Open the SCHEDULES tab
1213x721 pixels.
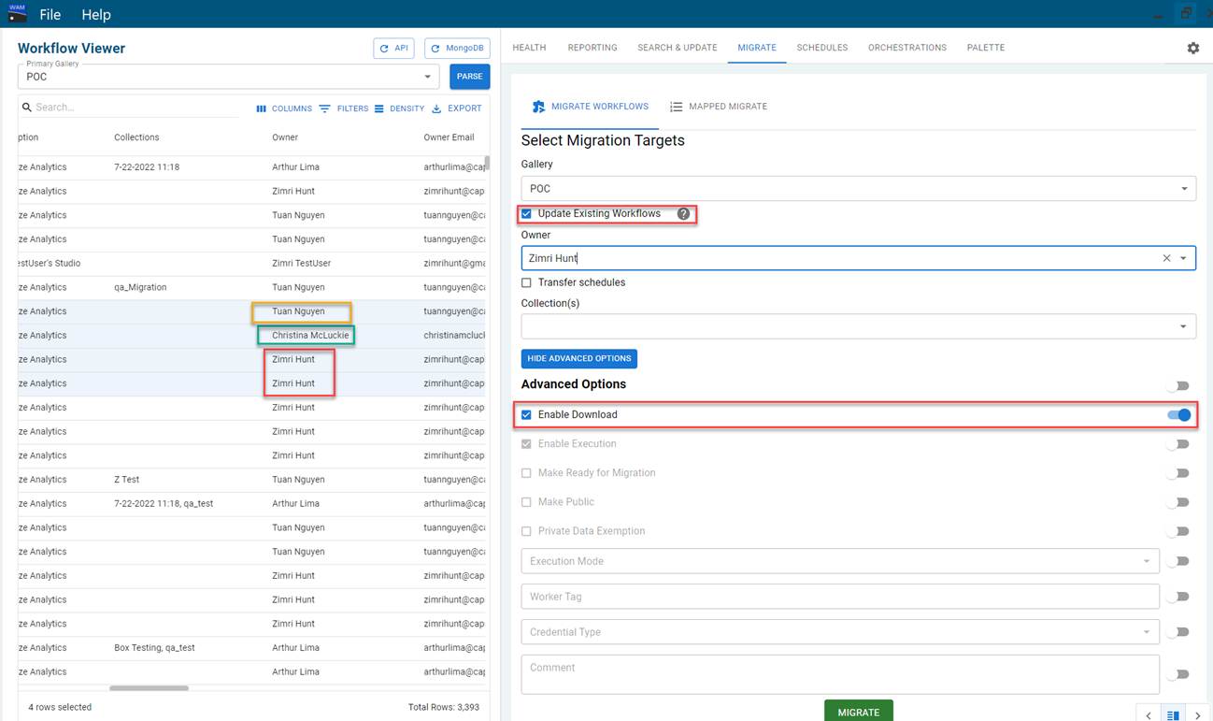click(x=822, y=48)
